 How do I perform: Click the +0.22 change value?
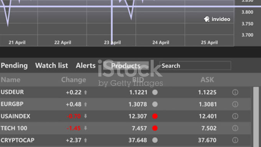tap(74, 92)
